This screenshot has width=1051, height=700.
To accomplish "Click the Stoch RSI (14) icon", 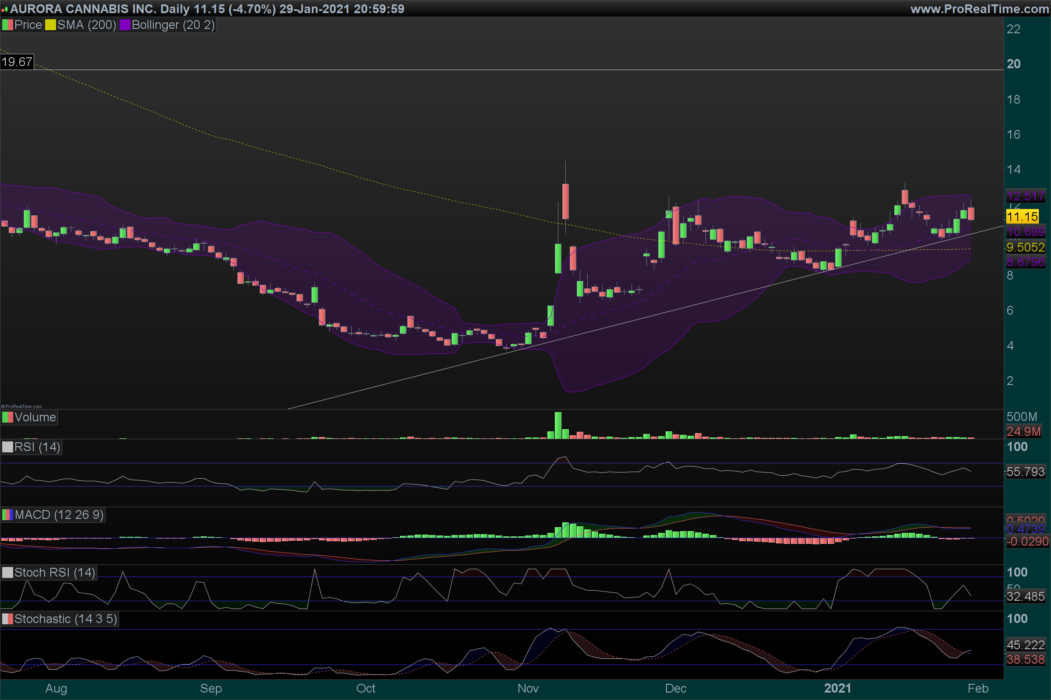I will [x=7, y=572].
